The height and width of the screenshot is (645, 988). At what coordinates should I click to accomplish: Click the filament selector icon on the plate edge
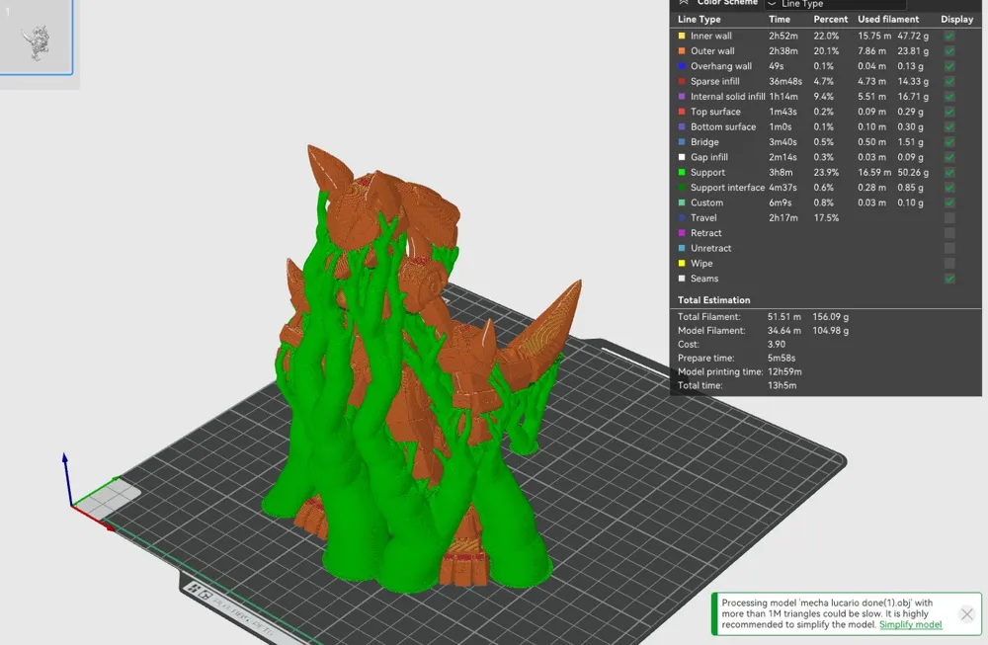206,595
